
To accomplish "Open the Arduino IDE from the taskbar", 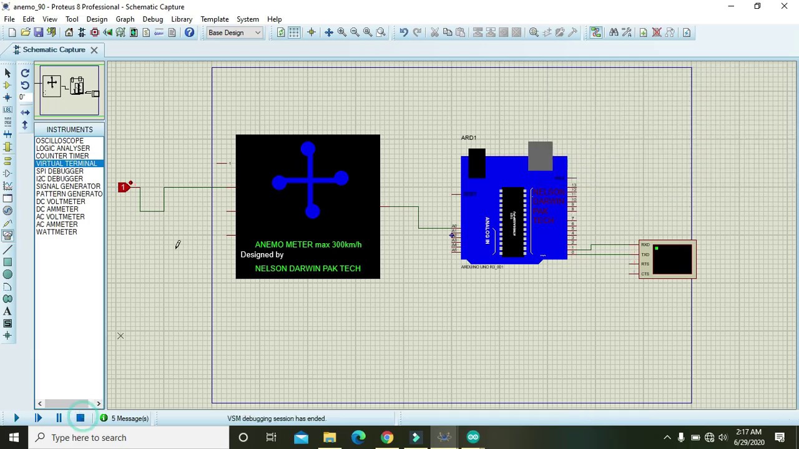I will (473, 437).
